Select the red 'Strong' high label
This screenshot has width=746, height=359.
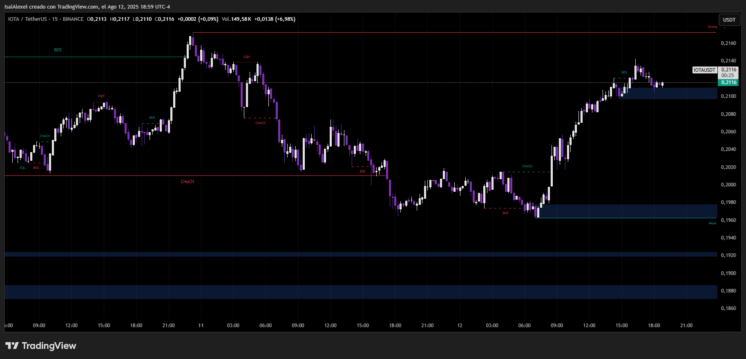[712, 27]
